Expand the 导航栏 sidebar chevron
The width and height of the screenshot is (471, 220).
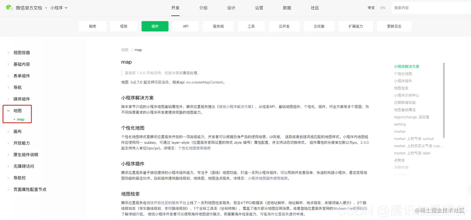(8, 178)
